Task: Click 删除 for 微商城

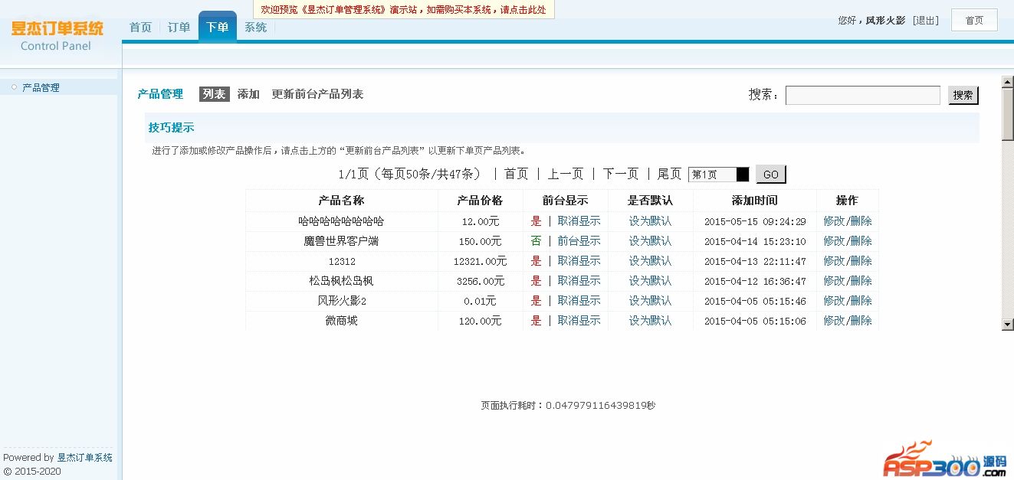Action: [861, 321]
